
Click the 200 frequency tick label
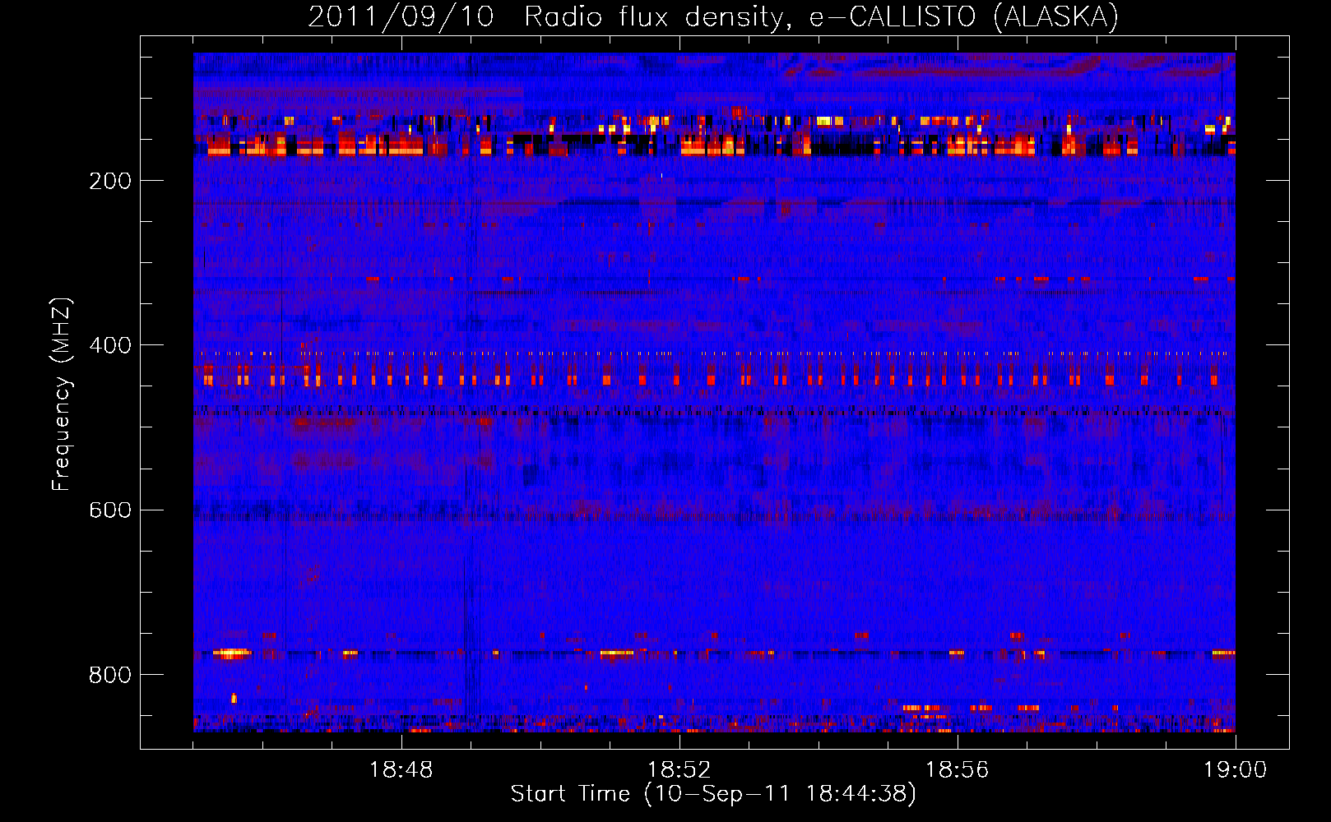tap(110, 181)
